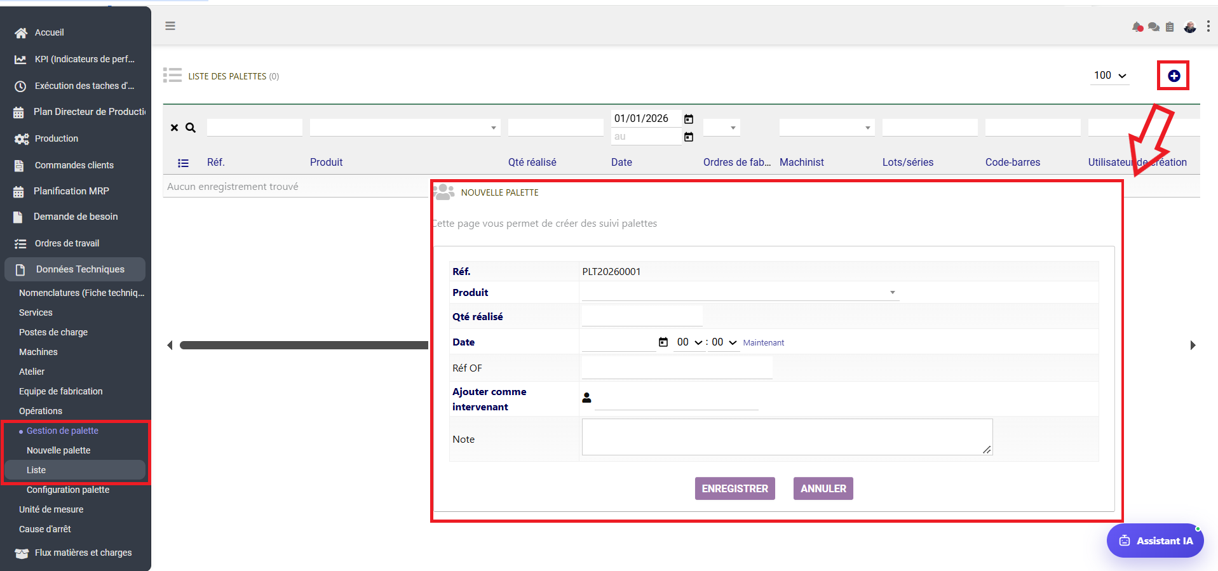
Task: Open the end date 'au' calendar icon
Action: (x=689, y=137)
